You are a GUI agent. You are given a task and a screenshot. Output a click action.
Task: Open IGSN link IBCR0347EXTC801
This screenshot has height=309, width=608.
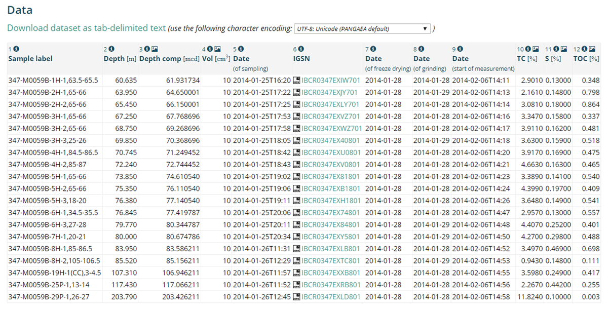(x=331, y=261)
